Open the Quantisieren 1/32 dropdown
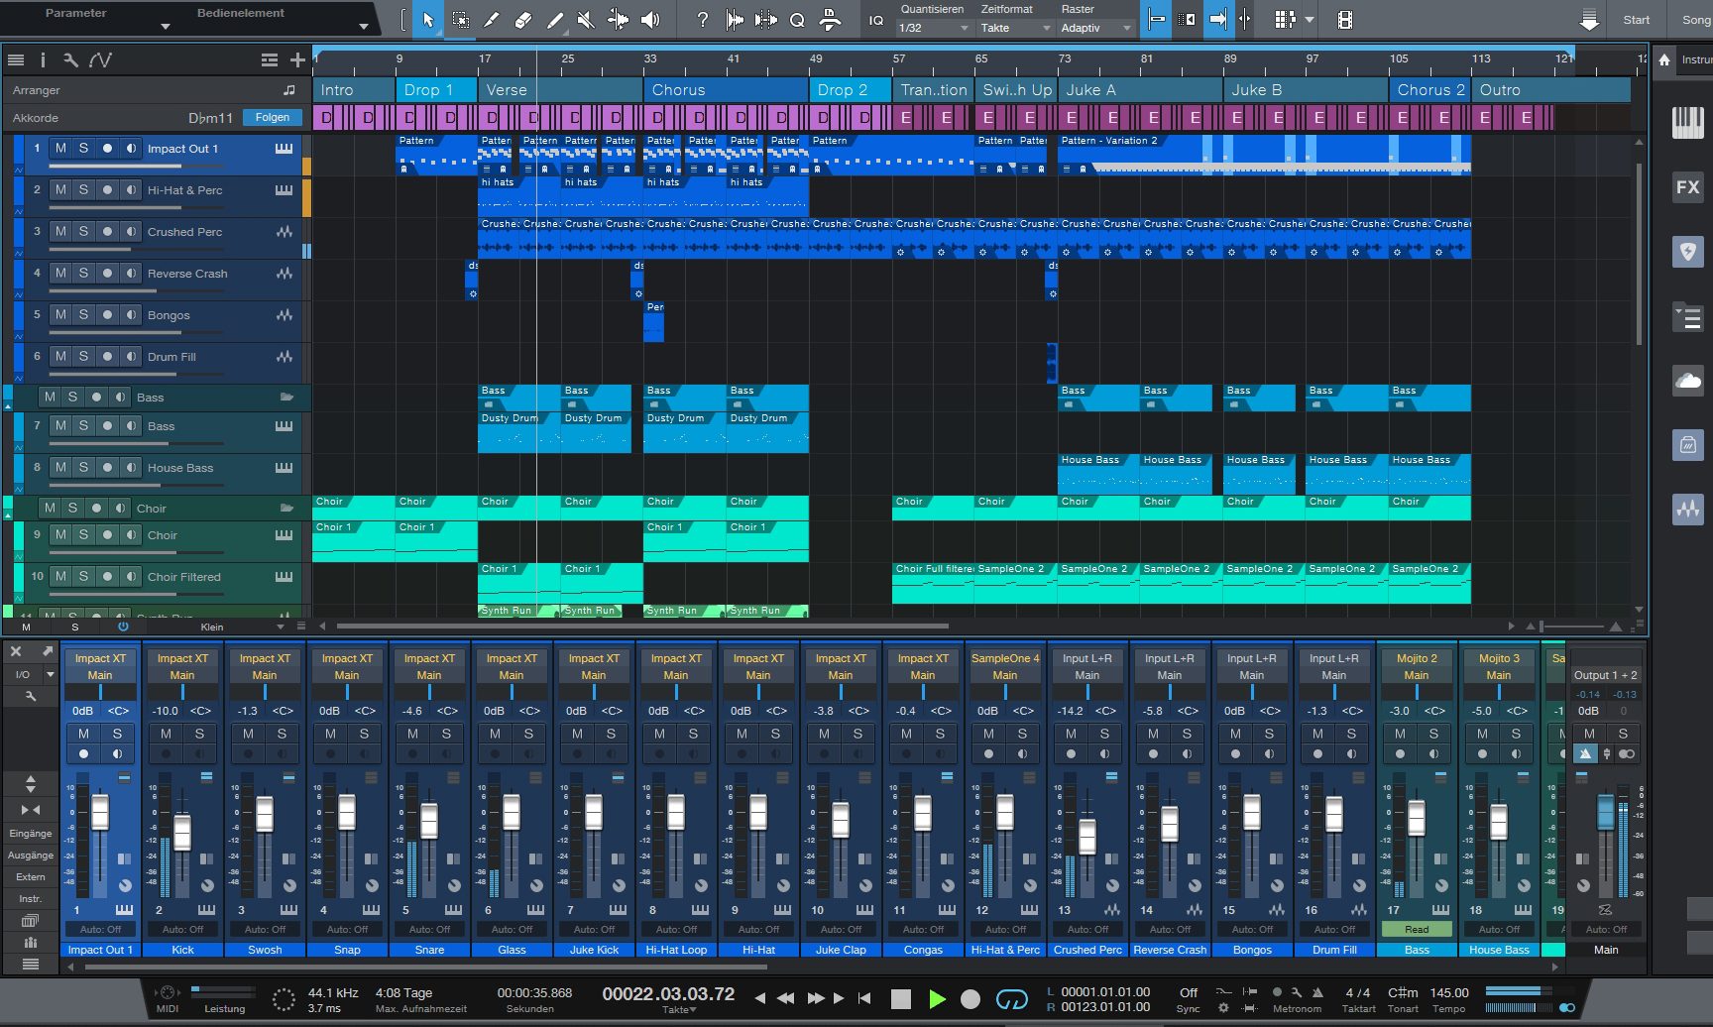The image size is (1713, 1027). [933, 28]
